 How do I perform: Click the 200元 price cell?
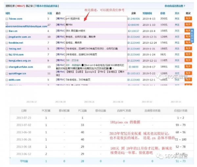pos(164,19)
